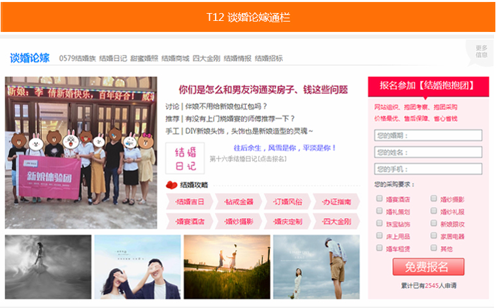Click the 您的婚期 input field
The height and width of the screenshot is (308, 496).
coord(428,136)
